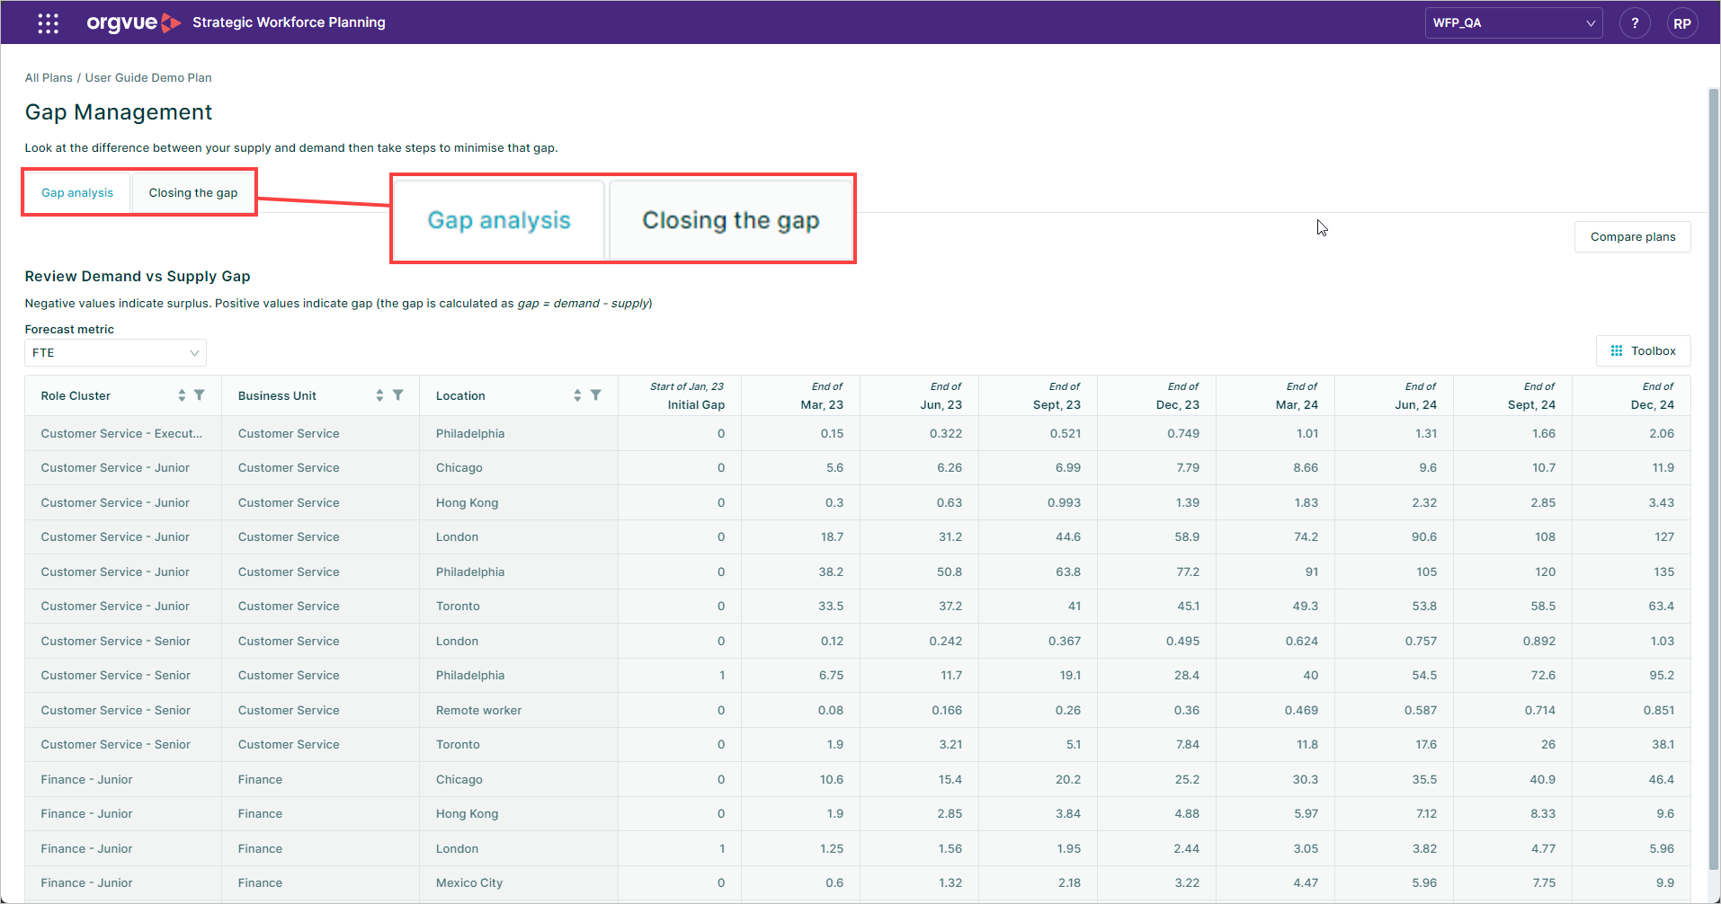Open the Business Unit filter funnel
Screen dimensions: 1721x904
[398, 394]
